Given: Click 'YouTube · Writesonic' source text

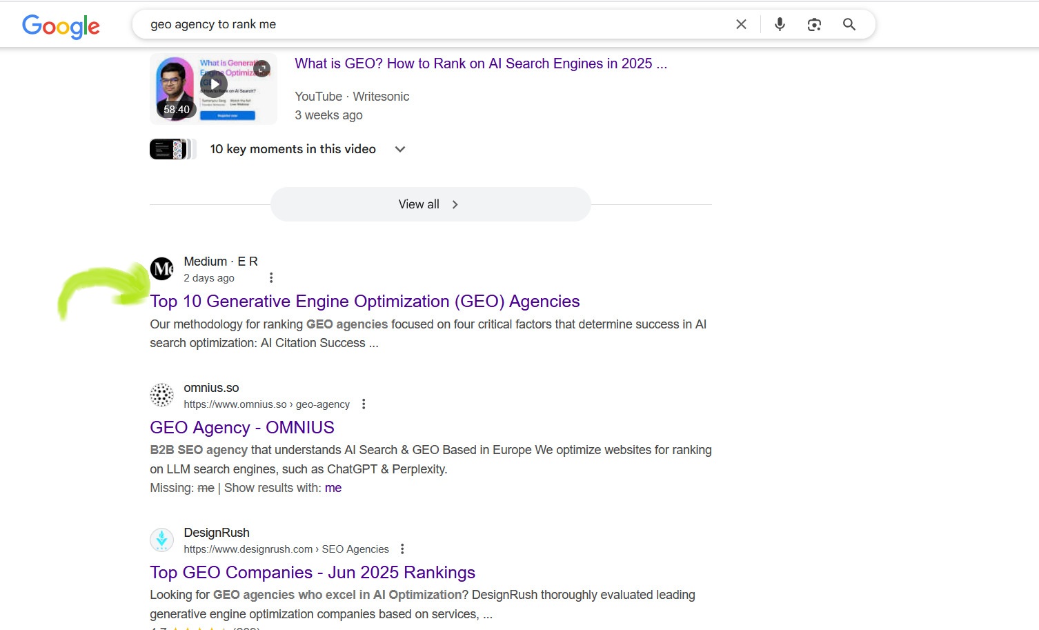Looking at the screenshot, I should point(352,97).
